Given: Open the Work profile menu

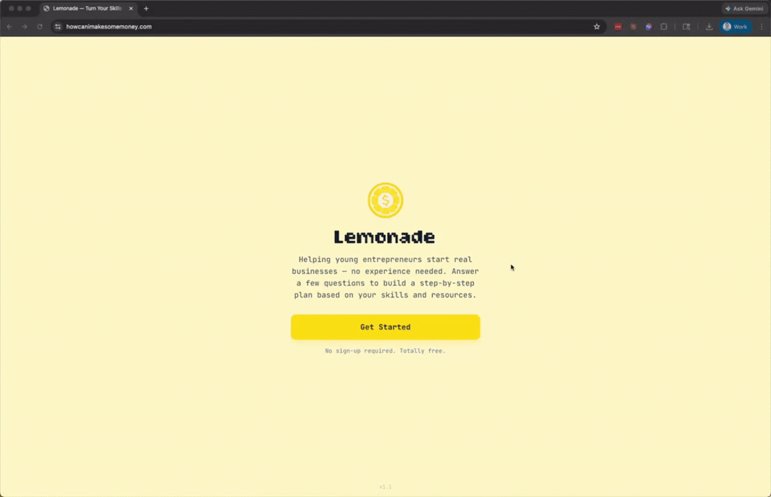Looking at the screenshot, I should click(735, 26).
